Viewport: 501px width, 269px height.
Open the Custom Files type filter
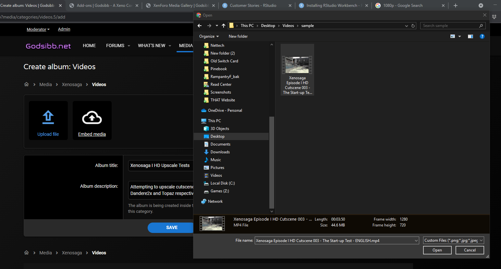coord(454,240)
